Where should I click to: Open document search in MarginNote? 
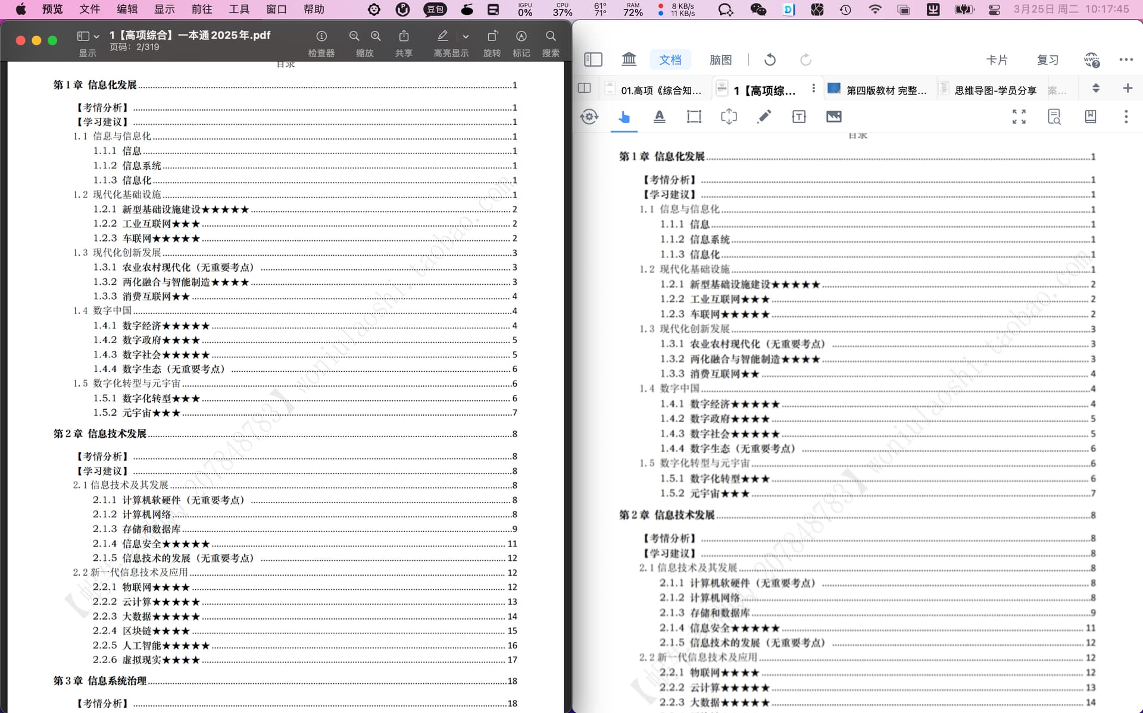tap(1054, 117)
